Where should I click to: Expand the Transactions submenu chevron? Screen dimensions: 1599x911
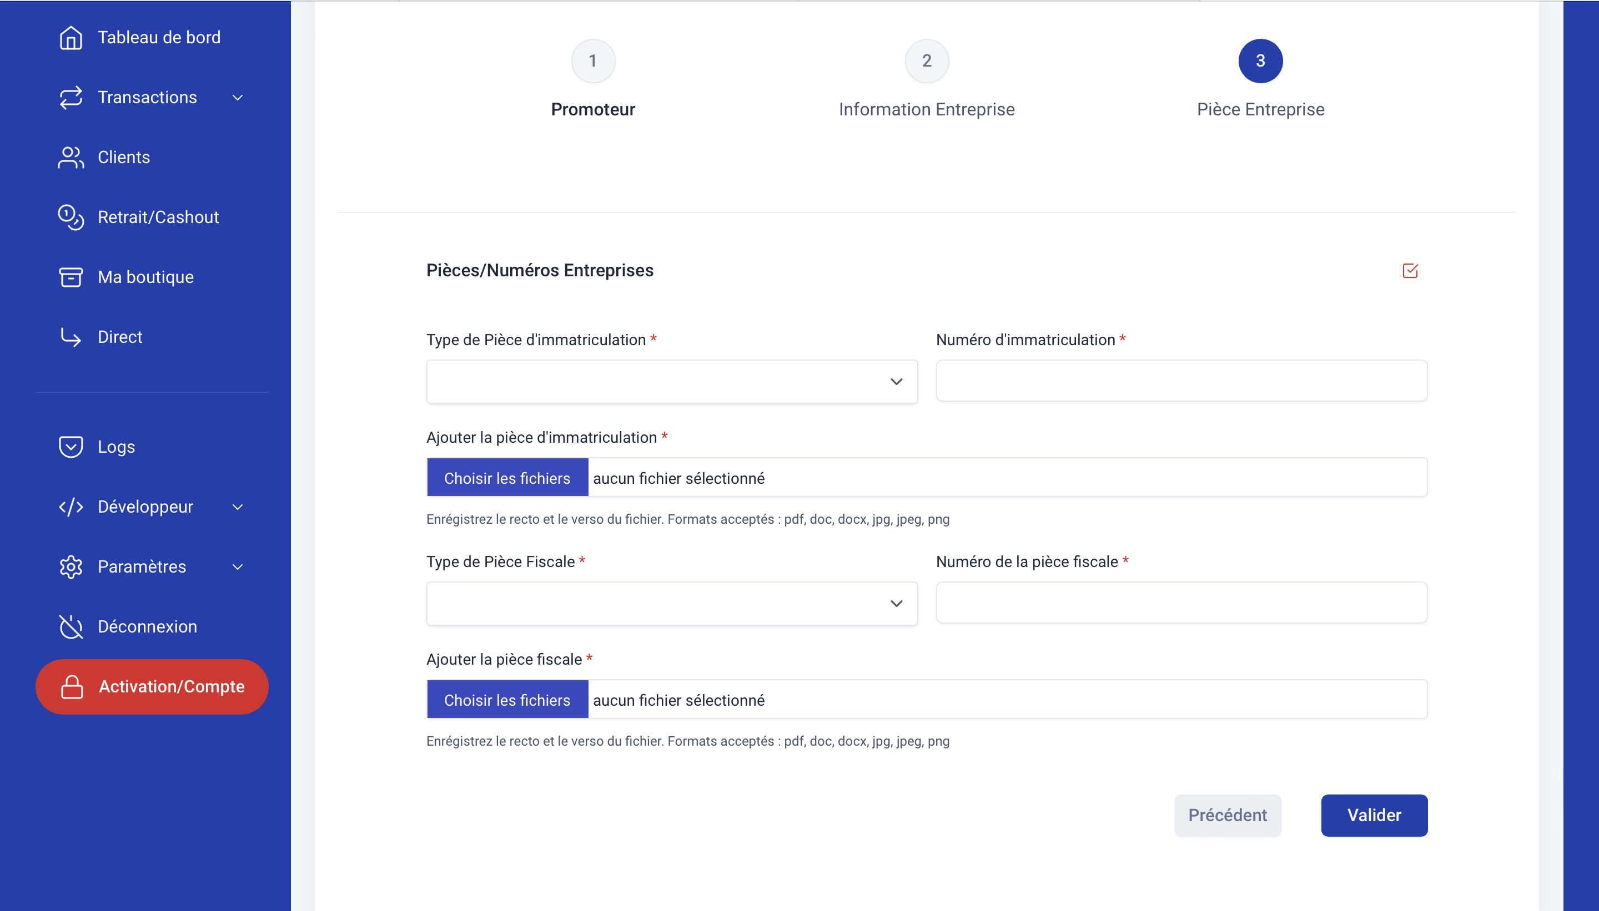(237, 98)
